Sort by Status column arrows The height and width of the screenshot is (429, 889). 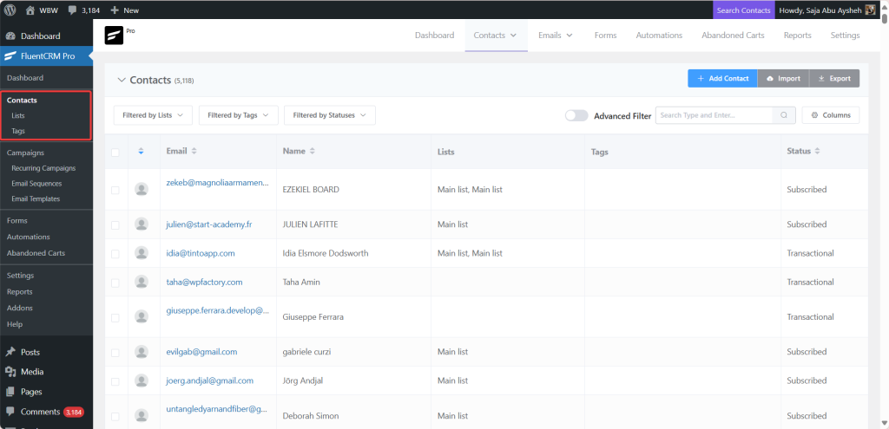click(x=817, y=151)
